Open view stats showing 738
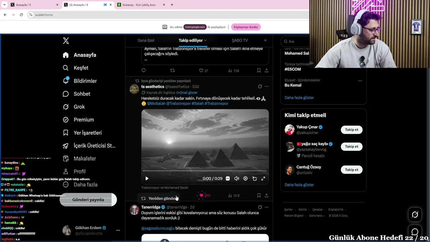Viewport: 430px width, 242px height. 233,71
